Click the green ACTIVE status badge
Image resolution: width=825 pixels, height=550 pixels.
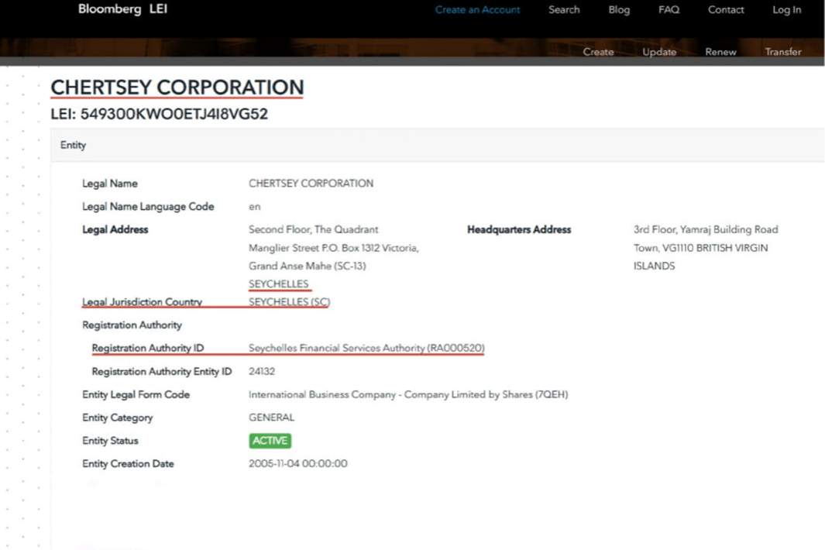point(270,441)
